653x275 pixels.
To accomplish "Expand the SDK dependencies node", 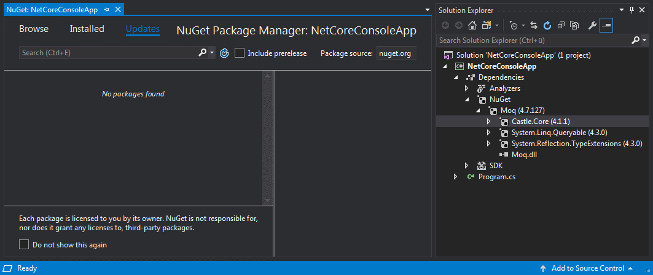I will point(467,166).
